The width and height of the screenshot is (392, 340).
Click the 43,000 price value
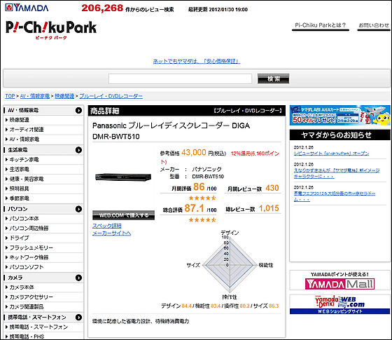click(x=194, y=153)
